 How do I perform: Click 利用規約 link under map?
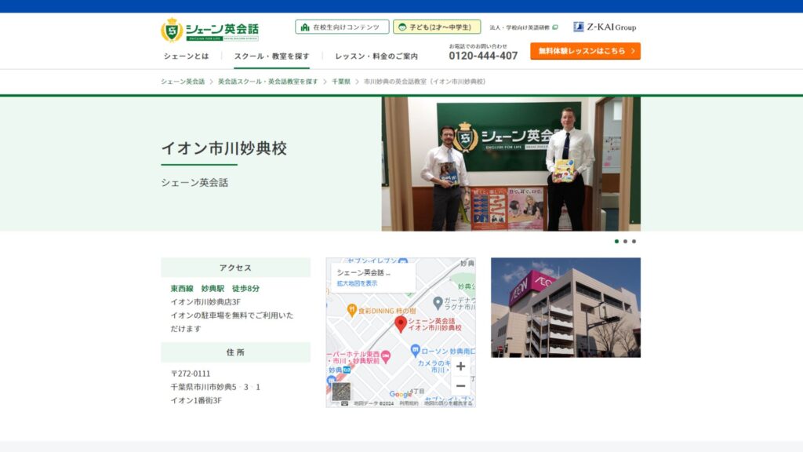pyautogui.click(x=409, y=403)
